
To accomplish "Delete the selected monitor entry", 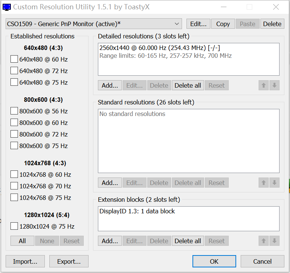I will point(272,24).
